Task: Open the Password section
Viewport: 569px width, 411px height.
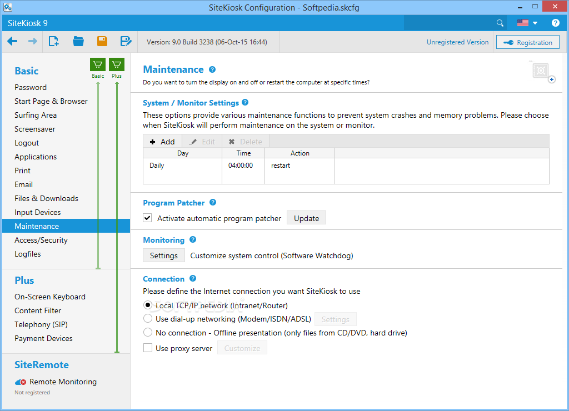Action: [31, 87]
